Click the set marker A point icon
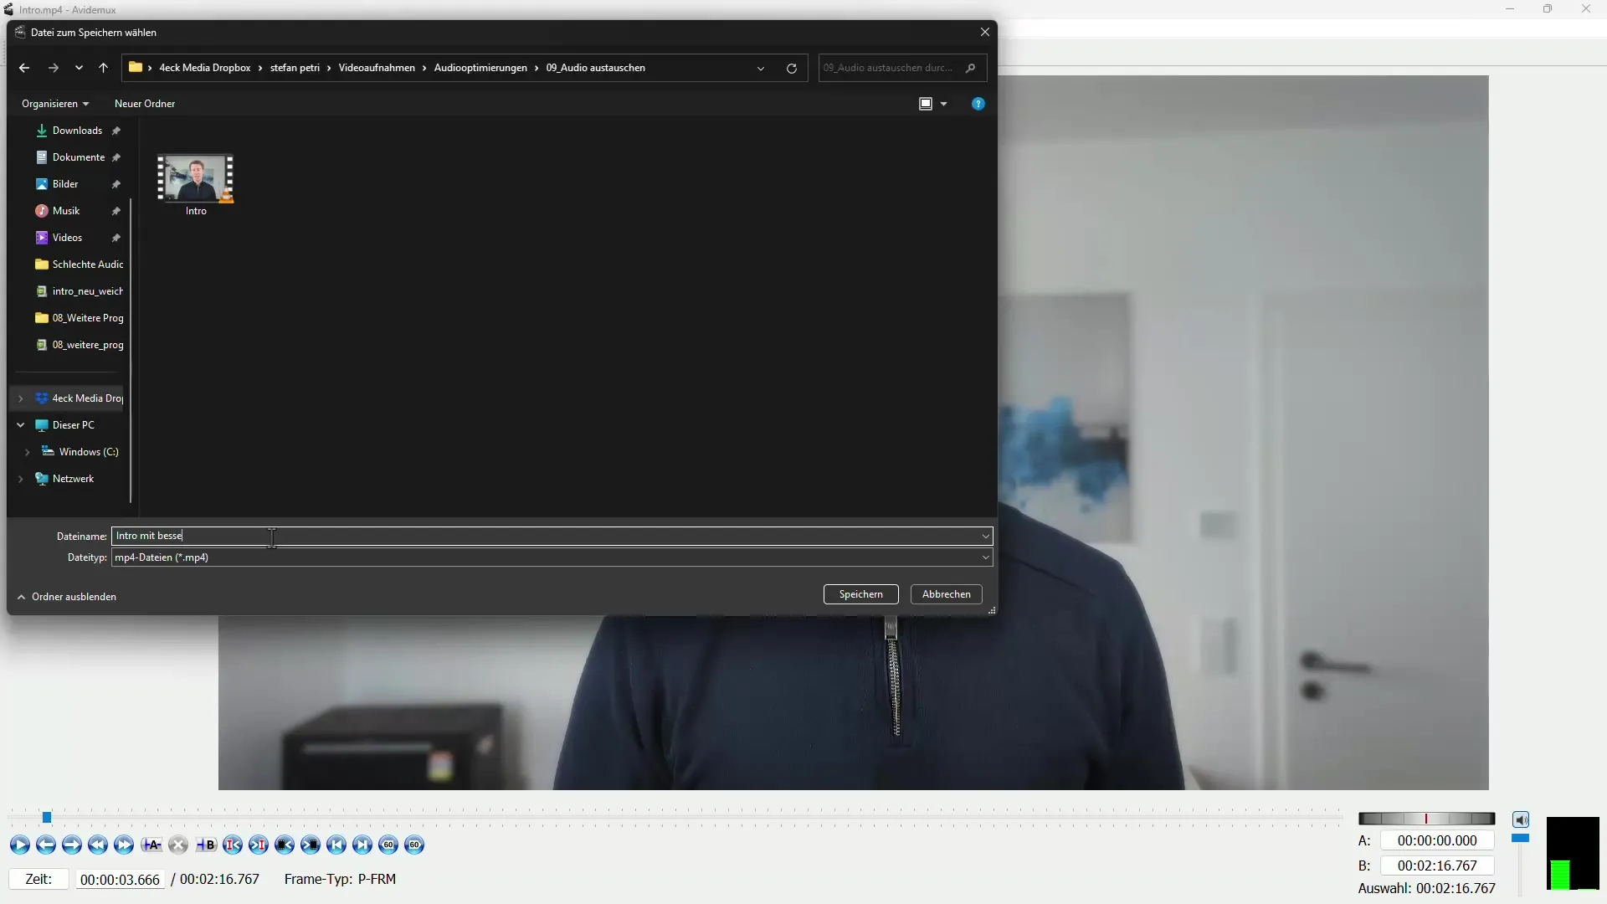The image size is (1607, 904). coord(151,845)
